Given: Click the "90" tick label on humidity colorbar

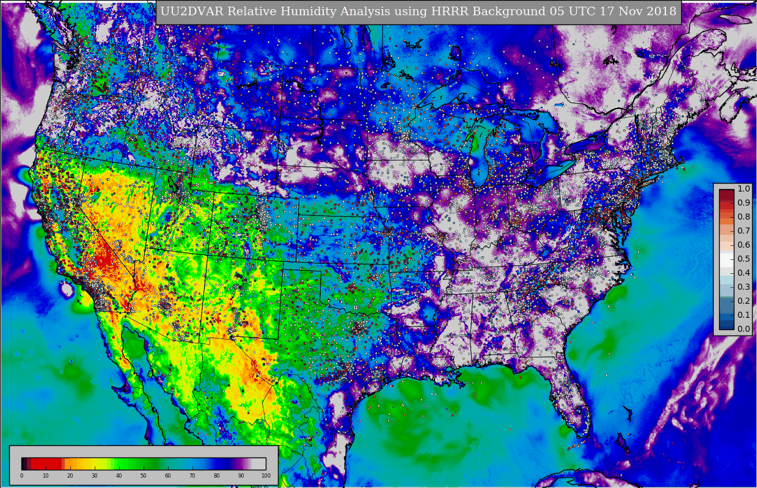Looking at the screenshot, I should (241, 476).
